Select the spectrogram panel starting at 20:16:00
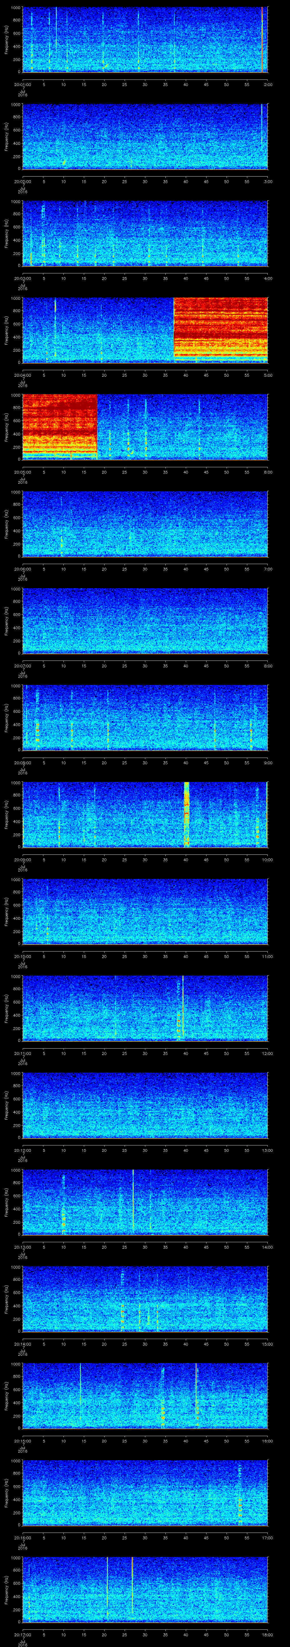 pos(145,1492)
